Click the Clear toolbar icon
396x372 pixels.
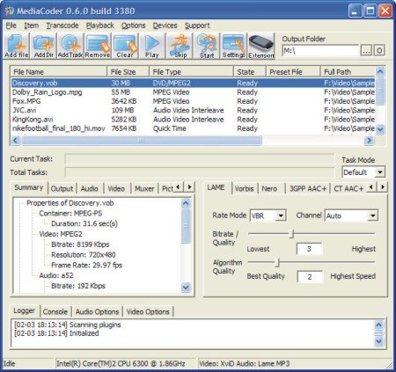point(125,46)
